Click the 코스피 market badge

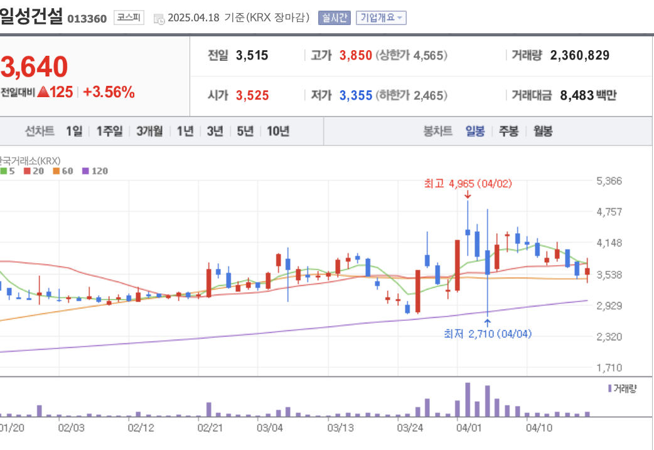click(127, 18)
